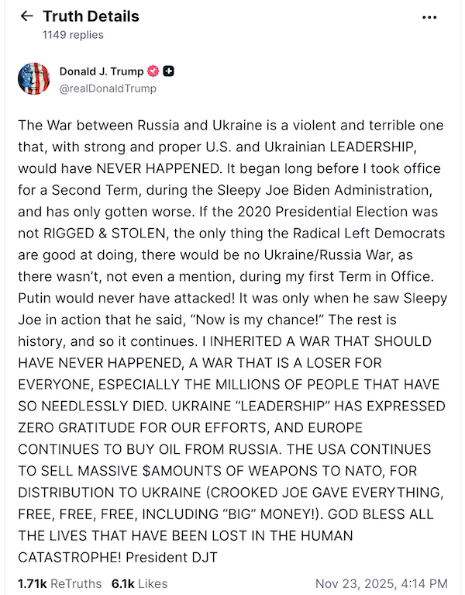The image size is (465, 595).
Task: View the 1149 replies count
Action: coord(73,35)
